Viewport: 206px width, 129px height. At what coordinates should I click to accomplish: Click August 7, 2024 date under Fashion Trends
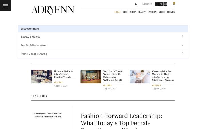(61, 86)
